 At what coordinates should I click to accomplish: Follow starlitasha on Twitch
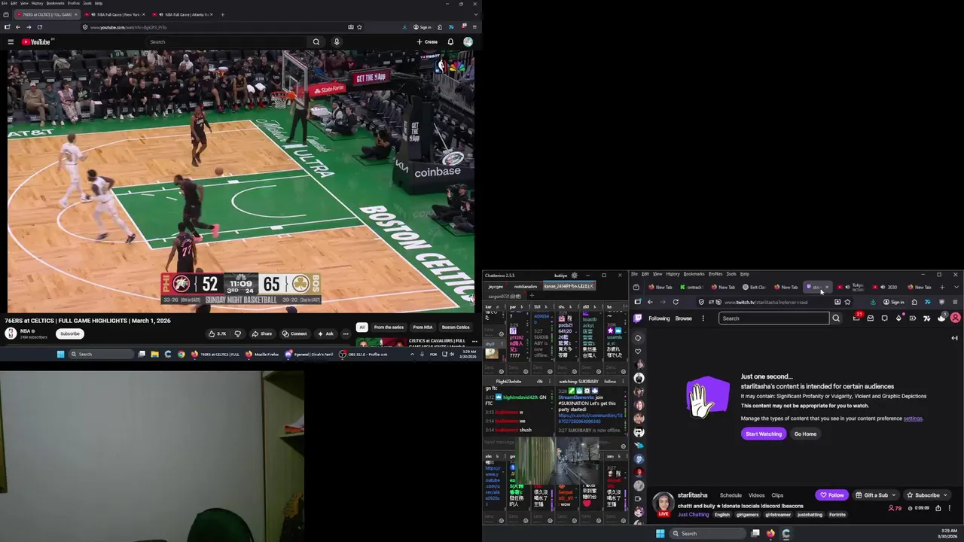(x=832, y=495)
